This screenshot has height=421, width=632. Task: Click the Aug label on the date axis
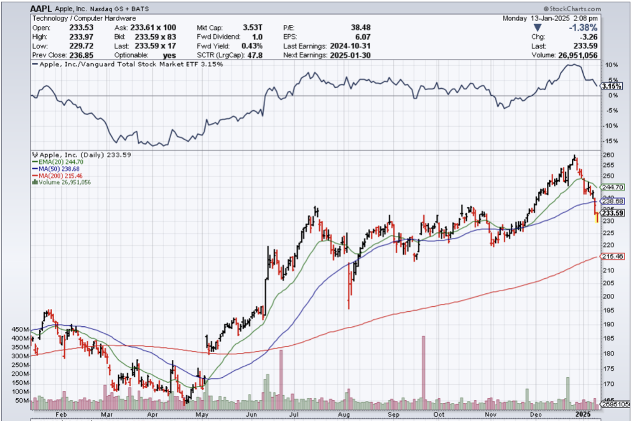pos(344,413)
